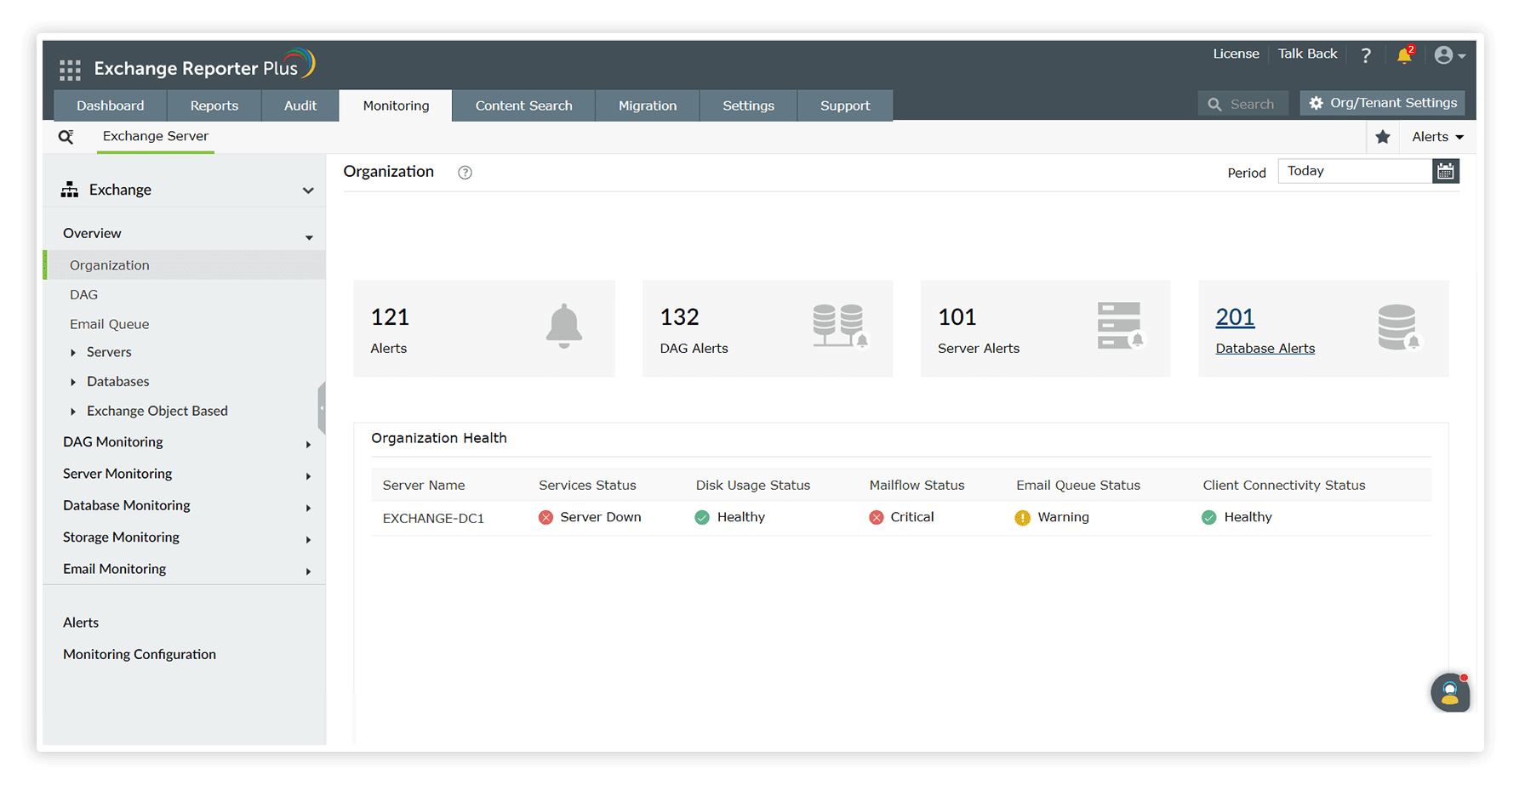Screen dimensions: 1525x796
Task: Click the Disk Usage Healthy green icon
Action: click(702, 518)
